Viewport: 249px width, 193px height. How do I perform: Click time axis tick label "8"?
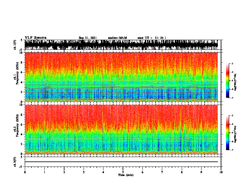182,172
